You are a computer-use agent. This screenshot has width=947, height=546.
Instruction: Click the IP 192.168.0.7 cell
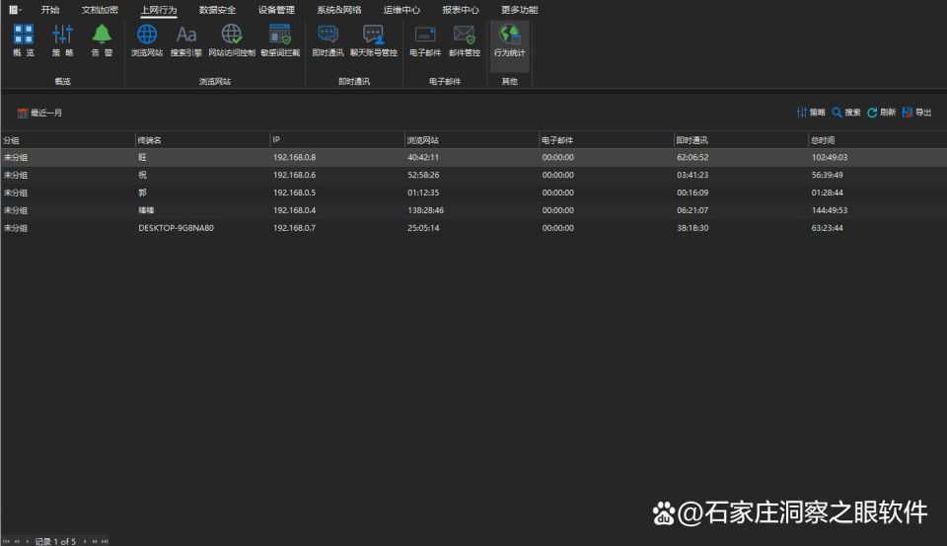click(x=294, y=228)
